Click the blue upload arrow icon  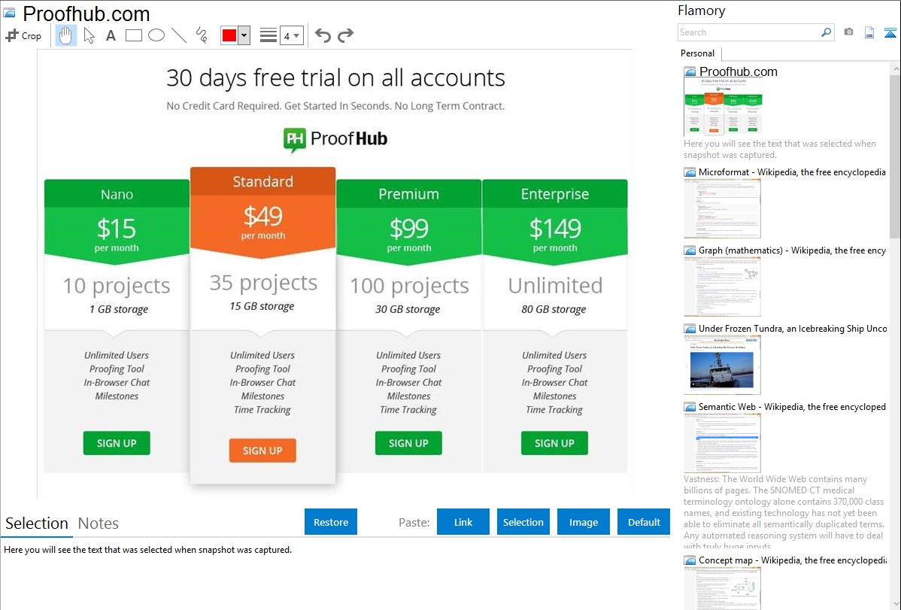pos(890,32)
